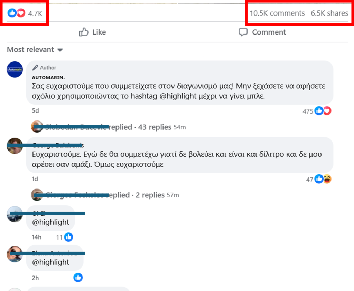Screen dimensions: 354x291
Task: Click the 5d timestamp on the author comment
Action: coord(36,111)
